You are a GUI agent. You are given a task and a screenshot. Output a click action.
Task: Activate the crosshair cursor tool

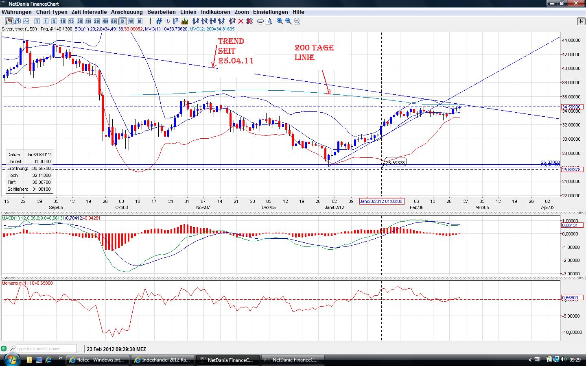(x=151, y=21)
